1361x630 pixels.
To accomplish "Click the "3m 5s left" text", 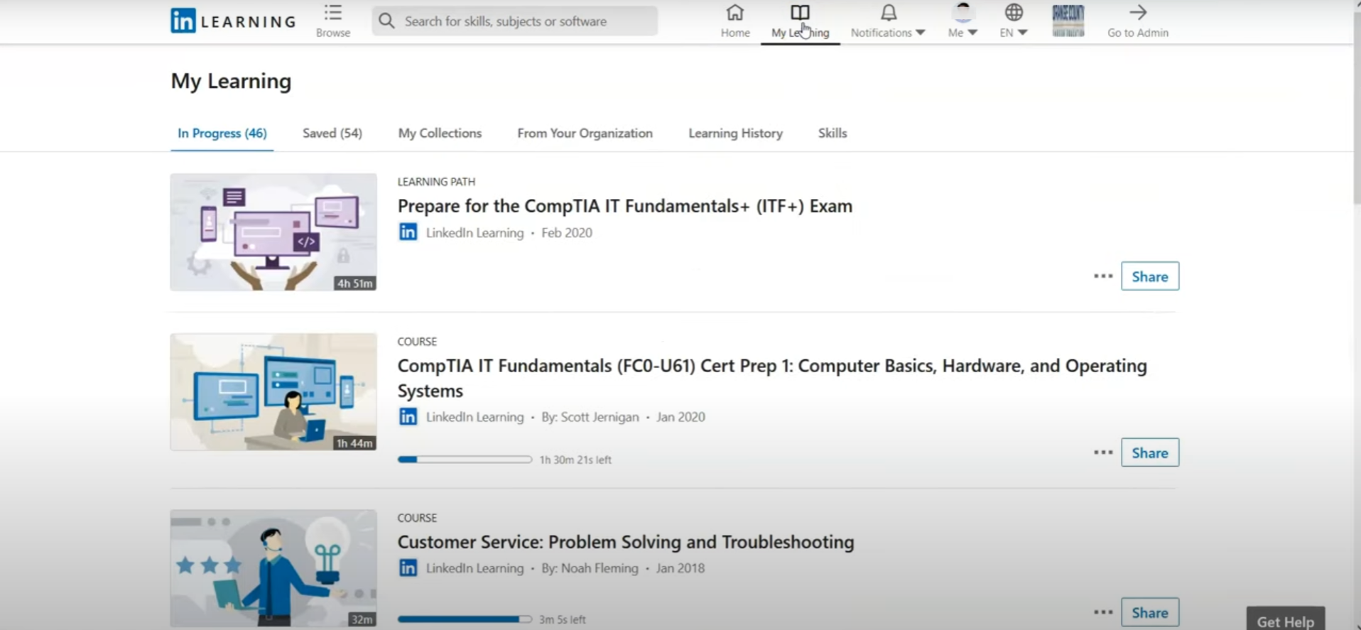I will tap(563, 619).
